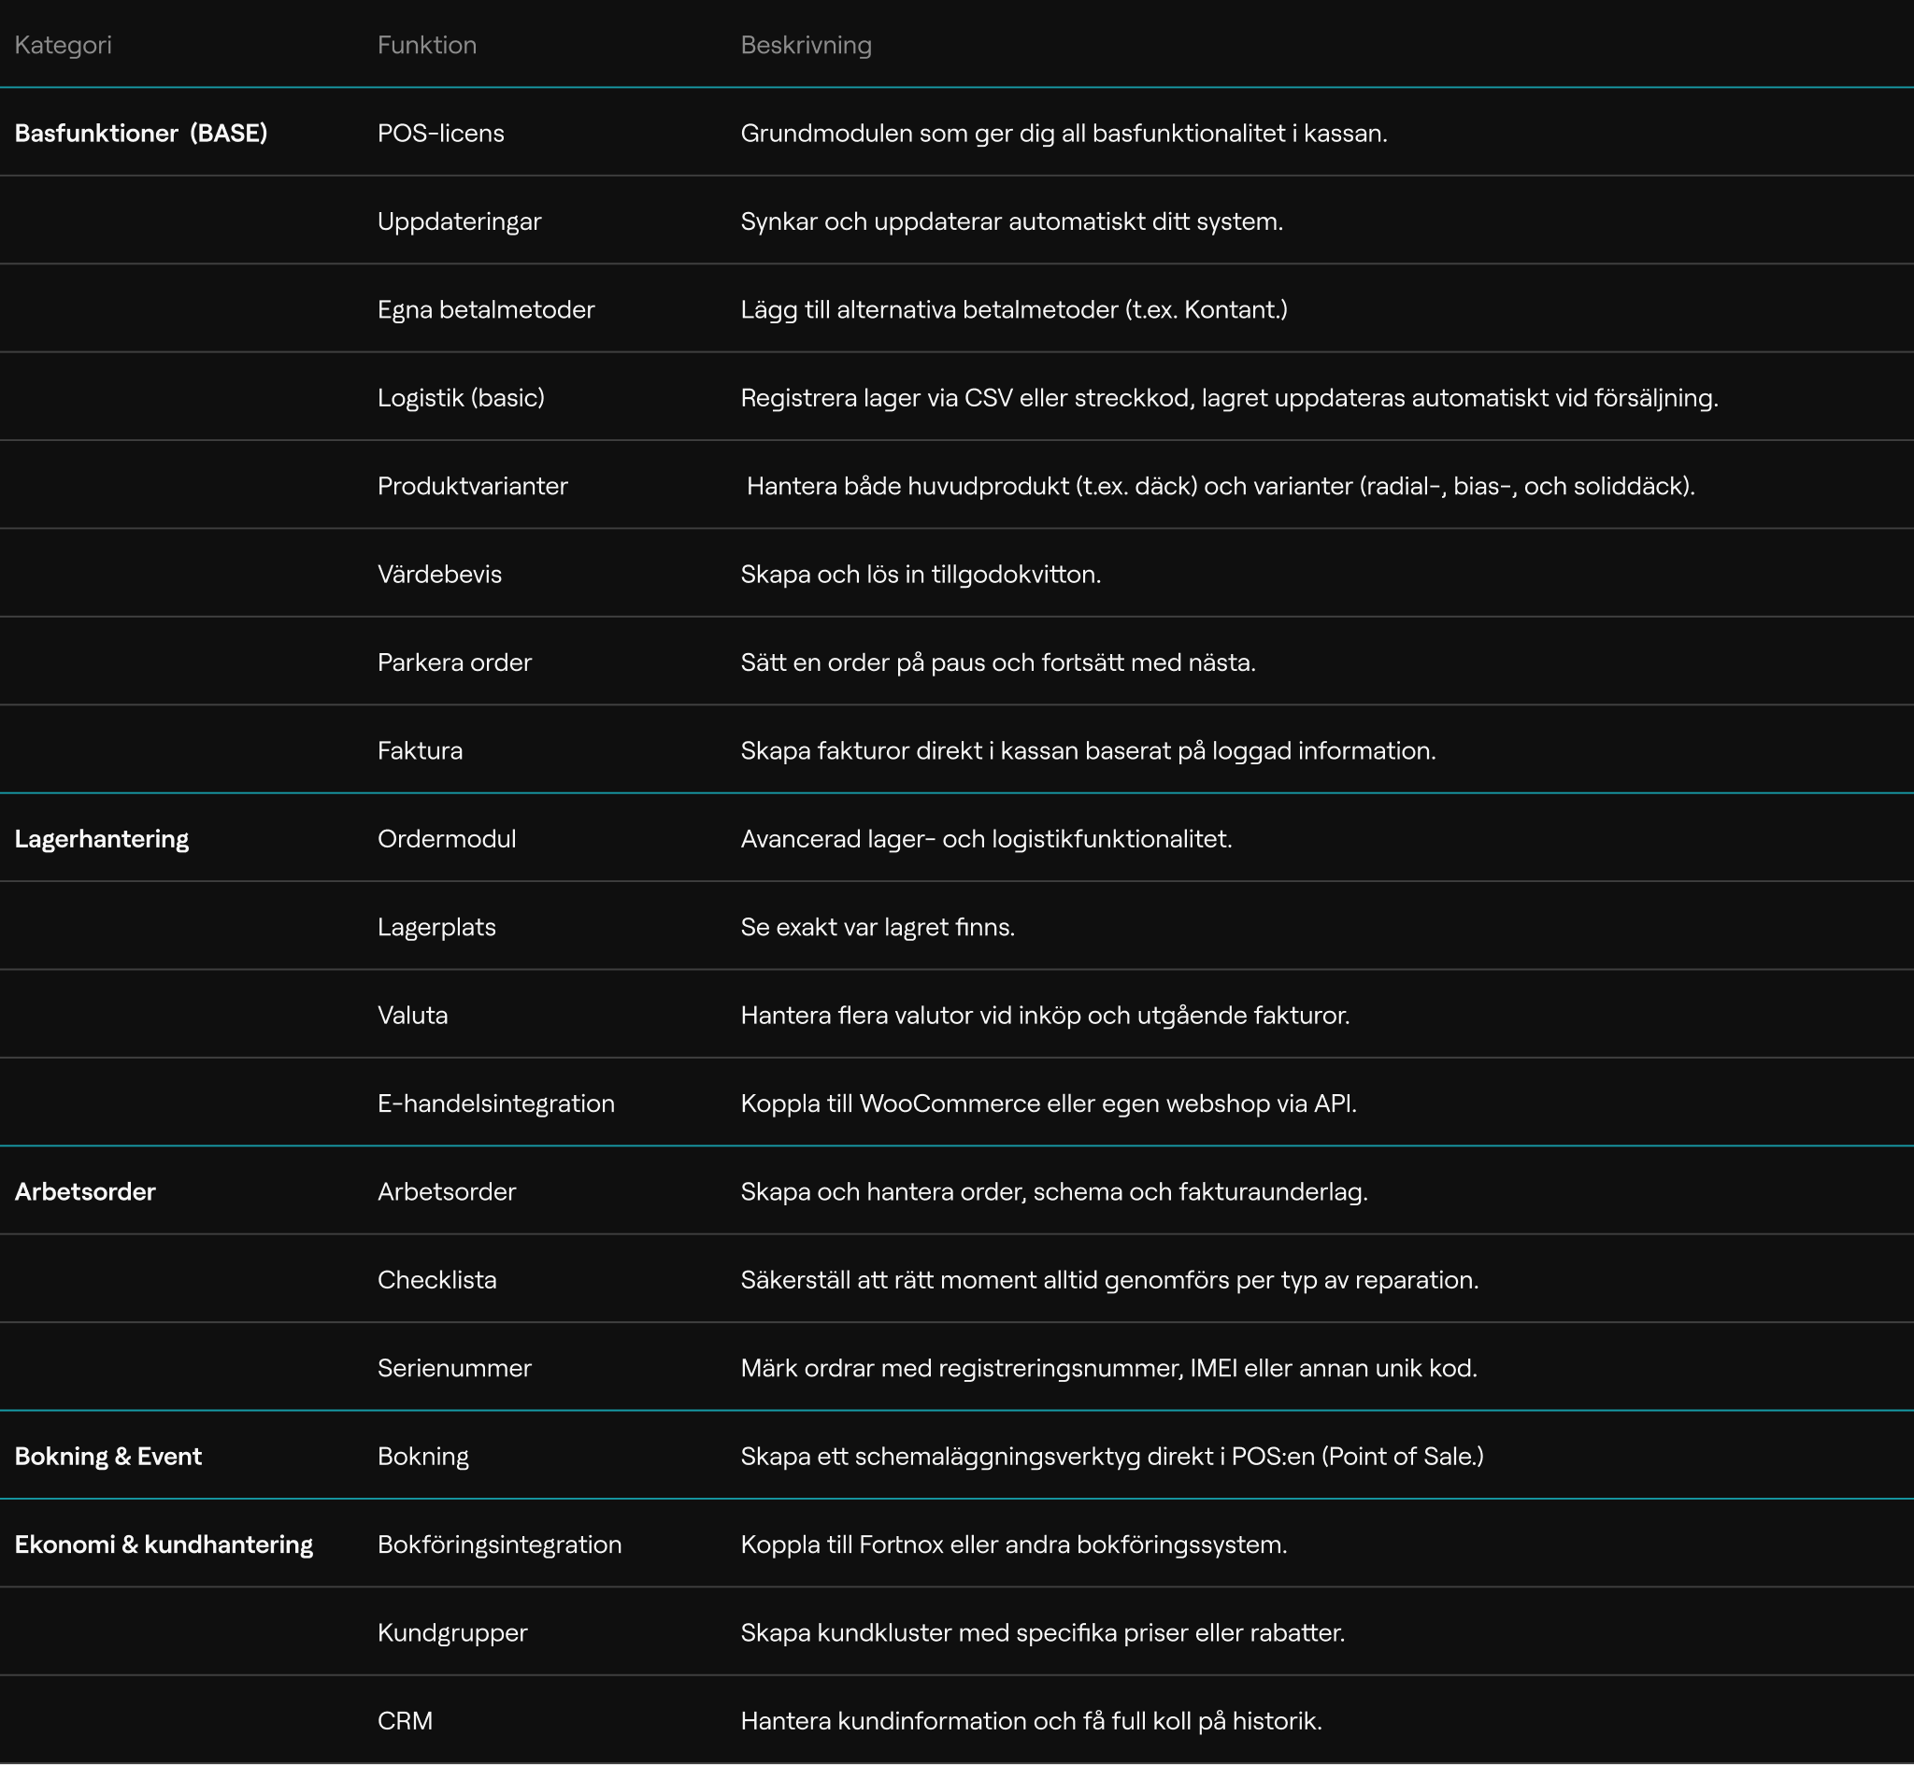This screenshot has height=1765, width=1914.
Task: Select the Bokföringsintegration function
Action: 498,1544
